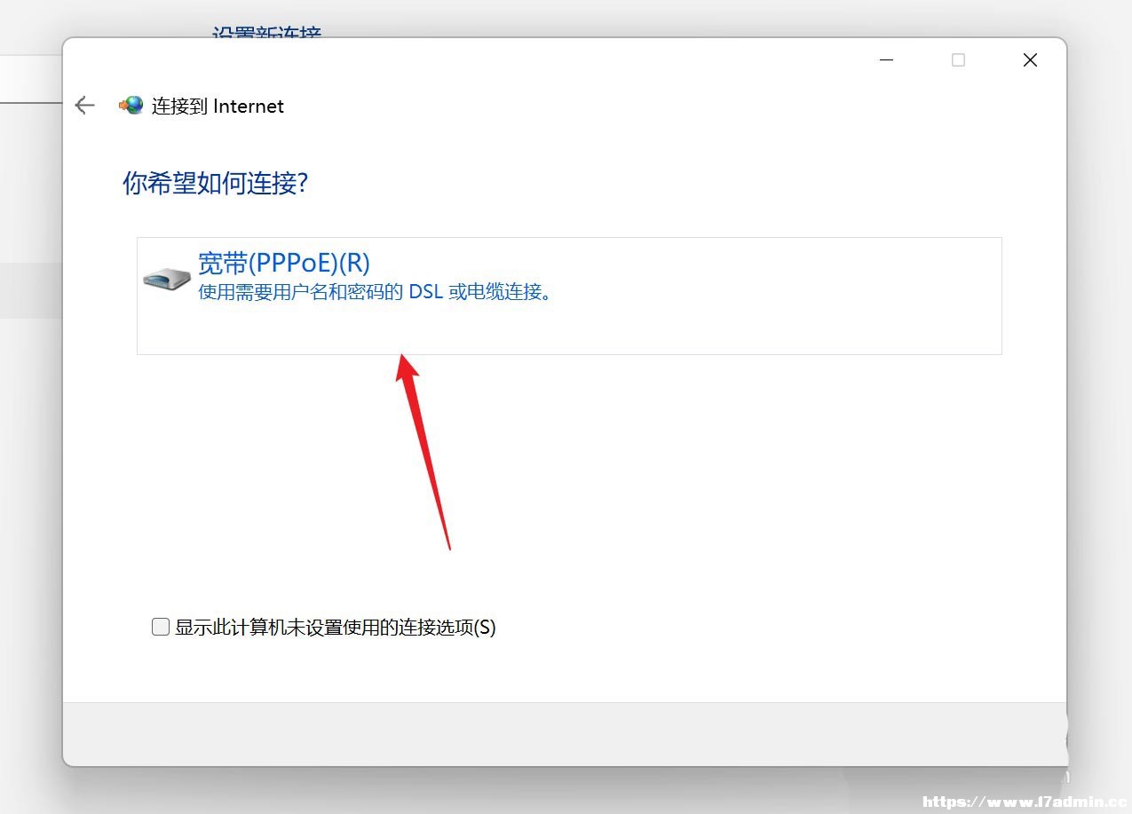Click the 连接到 Internet window title

(218, 107)
